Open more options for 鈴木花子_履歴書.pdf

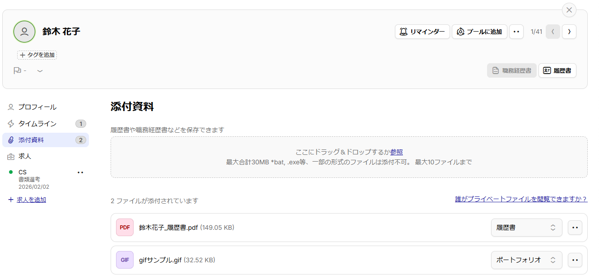pos(575,228)
